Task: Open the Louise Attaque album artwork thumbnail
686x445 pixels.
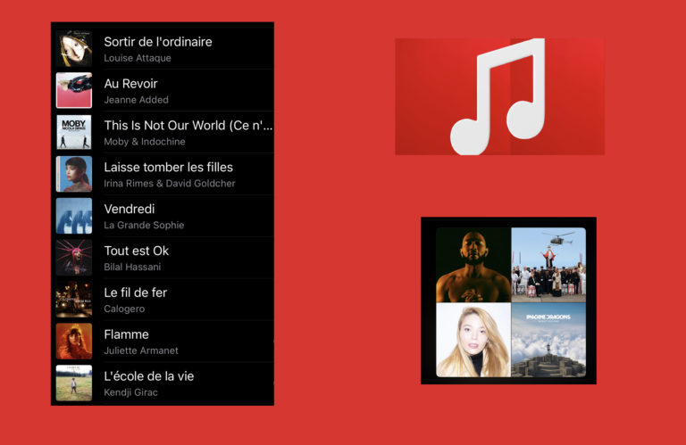Action: pyautogui.click(x=74, y=49)
